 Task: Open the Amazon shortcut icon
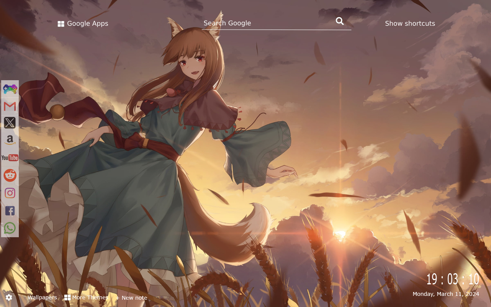tap(10, 140)
